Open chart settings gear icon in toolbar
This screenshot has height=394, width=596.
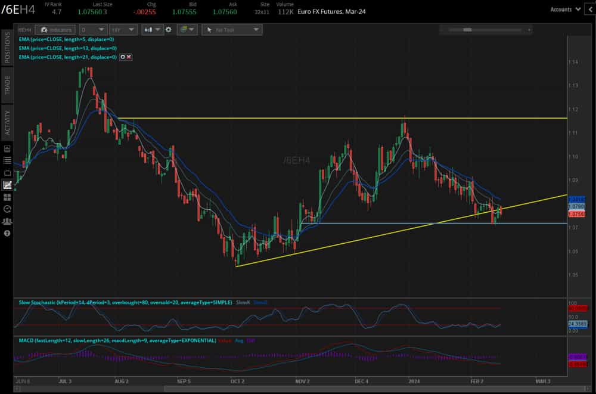[x=169, y=30]
